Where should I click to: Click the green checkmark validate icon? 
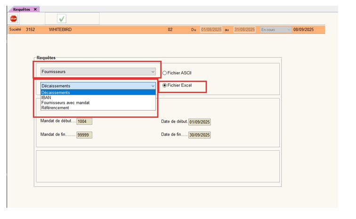62,19
